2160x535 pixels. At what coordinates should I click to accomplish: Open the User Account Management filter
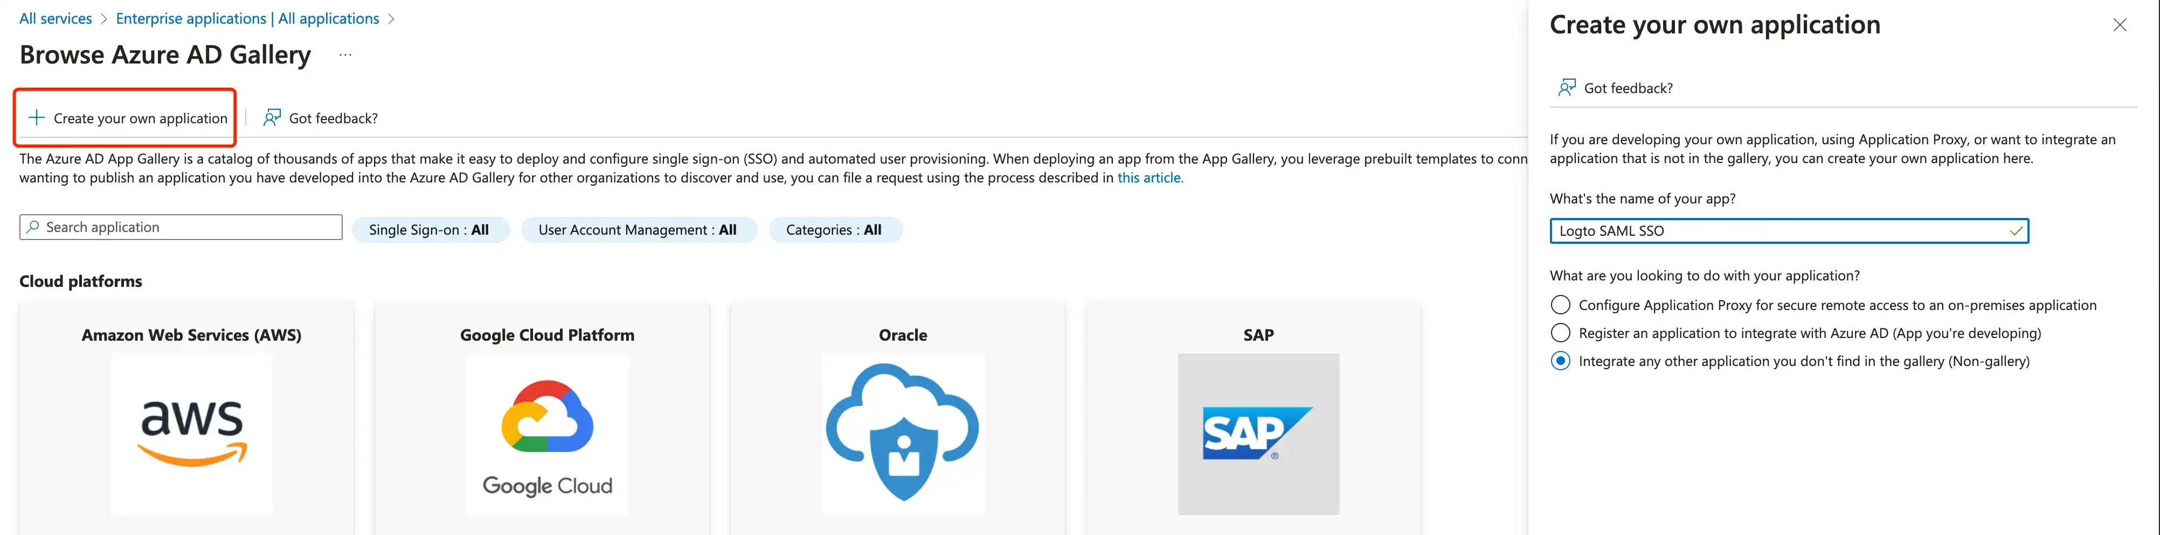click(638, 230)
